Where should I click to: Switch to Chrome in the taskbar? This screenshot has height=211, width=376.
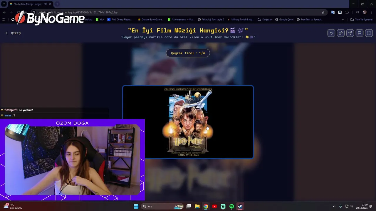tap(206, 206)
